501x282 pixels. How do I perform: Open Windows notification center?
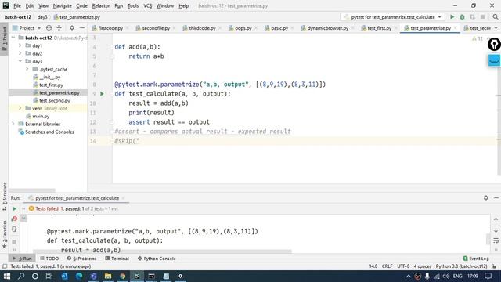point(488,276)
